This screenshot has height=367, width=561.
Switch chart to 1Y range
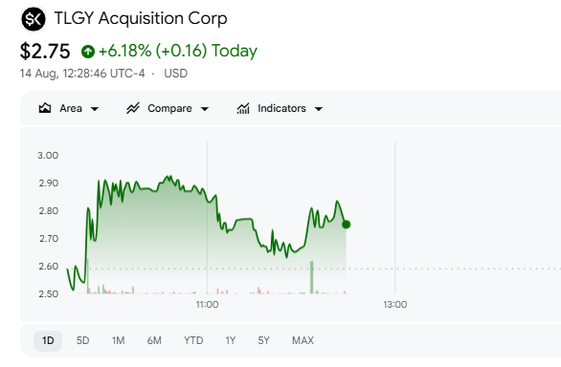231,340
